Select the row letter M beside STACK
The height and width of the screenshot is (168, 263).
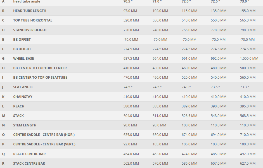tap(4, 116)
